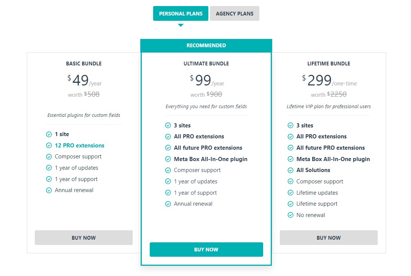This screenshot has width=411, height=276.
Task: Click the Recommended banner
Action: click(206, 46)
